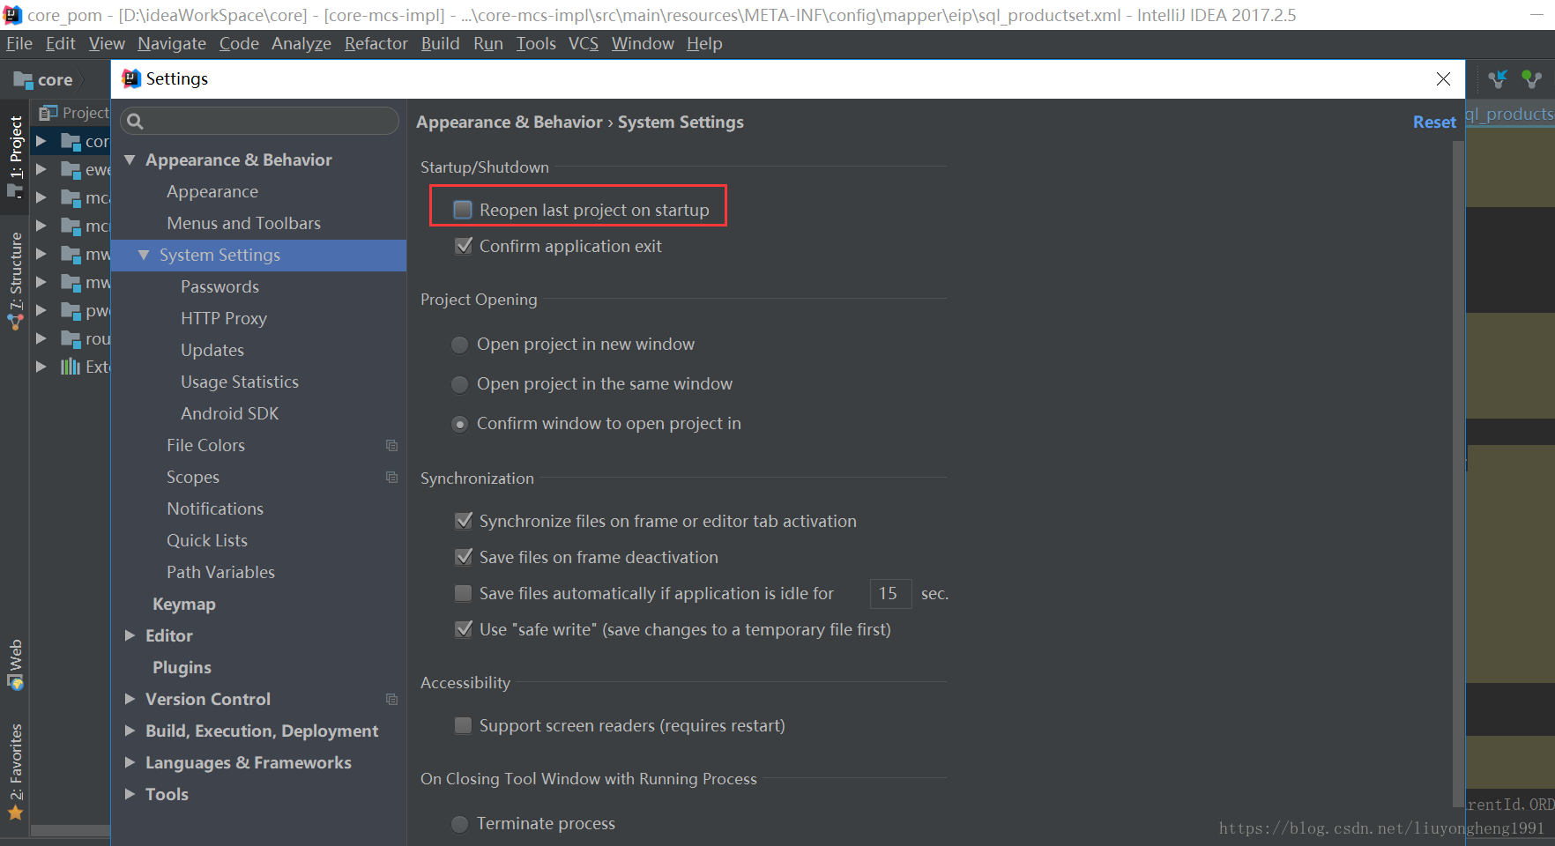Expand External Libraries node arrow
Viewport: 1555px width, 846px height.
click(x=41, y=367)
